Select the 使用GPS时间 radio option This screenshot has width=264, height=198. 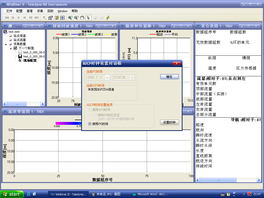coord(89,109)
